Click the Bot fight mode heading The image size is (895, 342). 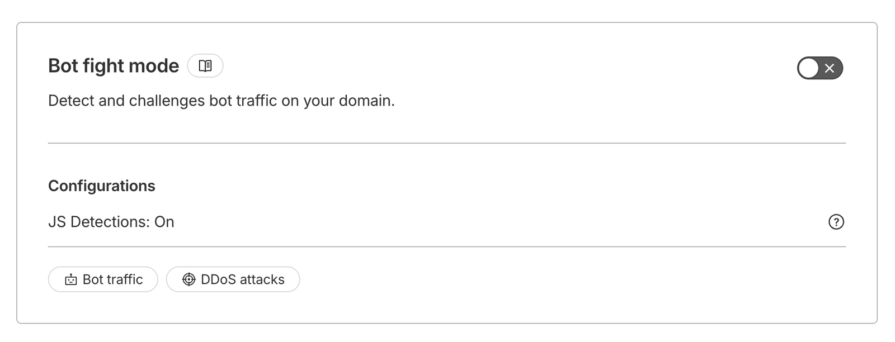click(114, 65)
